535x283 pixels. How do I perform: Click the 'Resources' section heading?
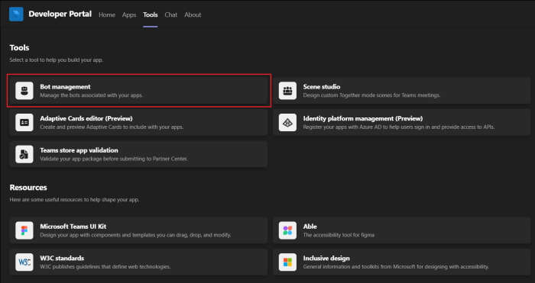28,188
